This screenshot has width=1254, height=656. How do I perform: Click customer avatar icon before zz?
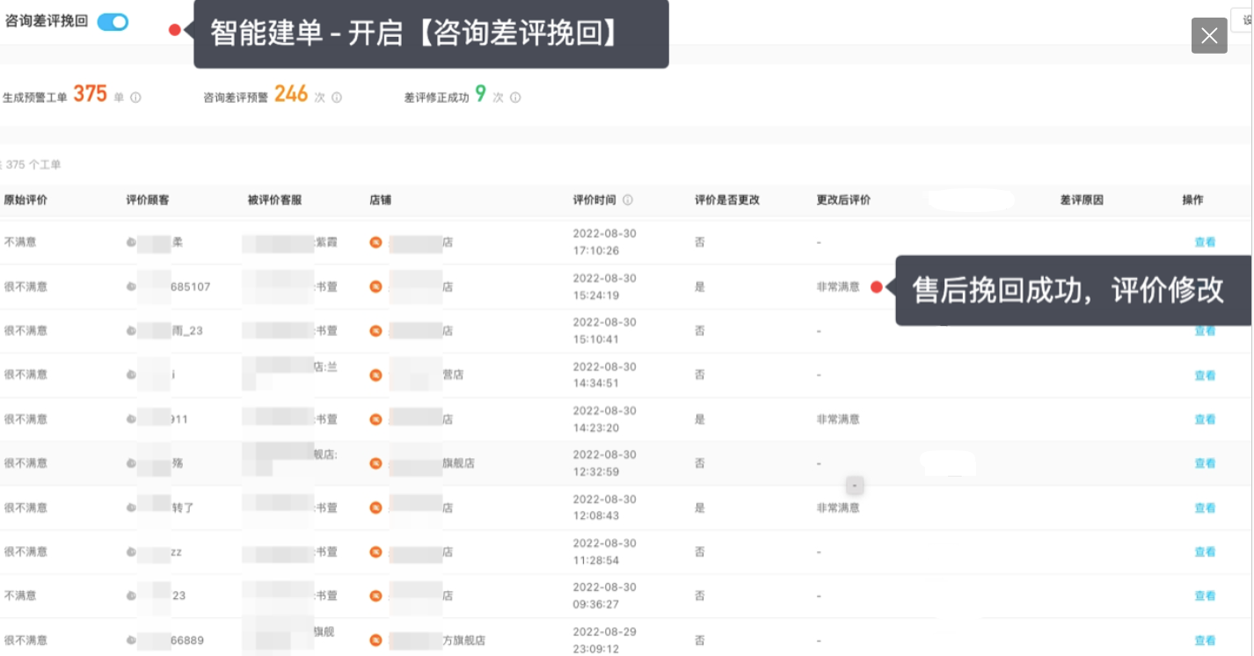(x=131, y=552)
